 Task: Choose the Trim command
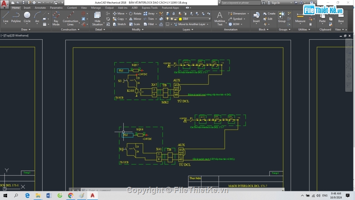click(x=149, y=19)
